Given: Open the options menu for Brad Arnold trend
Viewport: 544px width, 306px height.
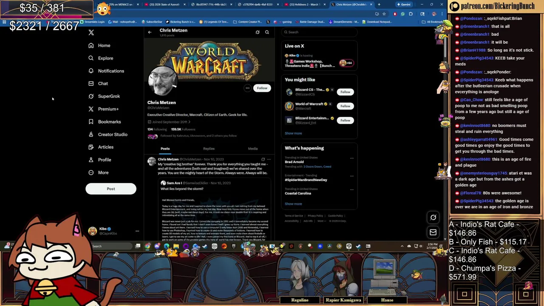Looking at the screenshot, I should point(351,158).
